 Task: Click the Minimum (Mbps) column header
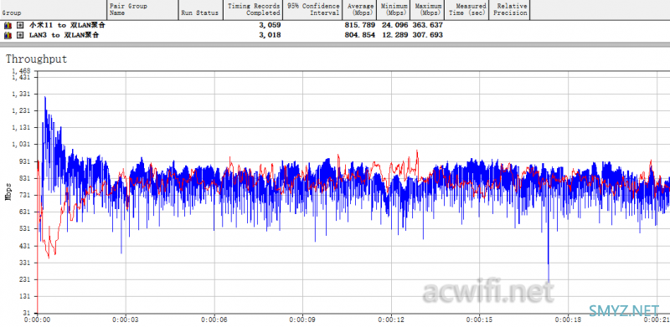tap(394, 10)
